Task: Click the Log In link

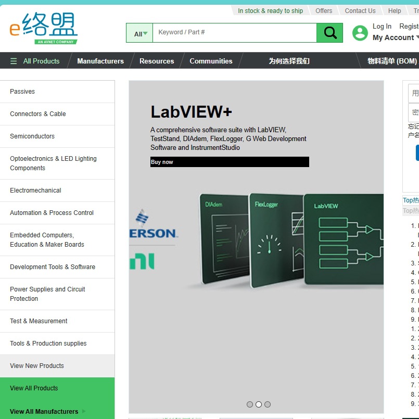Action: (x=382, y=27)
